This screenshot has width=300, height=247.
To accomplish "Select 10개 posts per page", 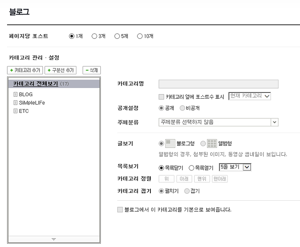I will click(140, 36).
